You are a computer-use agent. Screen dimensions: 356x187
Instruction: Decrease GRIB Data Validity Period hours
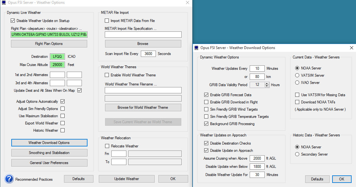pos(267,86)
